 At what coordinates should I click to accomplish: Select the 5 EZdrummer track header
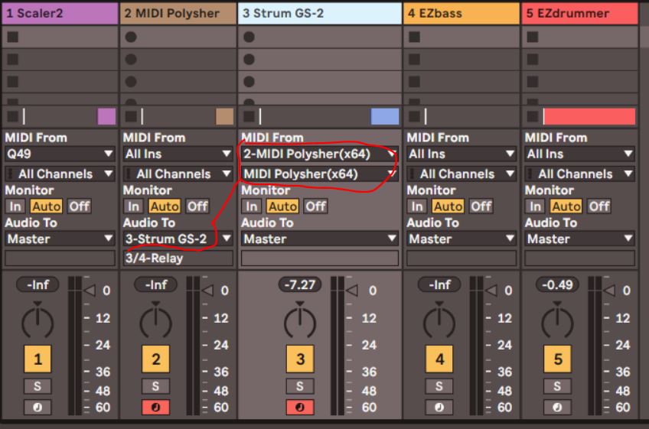tap(580, 13)
